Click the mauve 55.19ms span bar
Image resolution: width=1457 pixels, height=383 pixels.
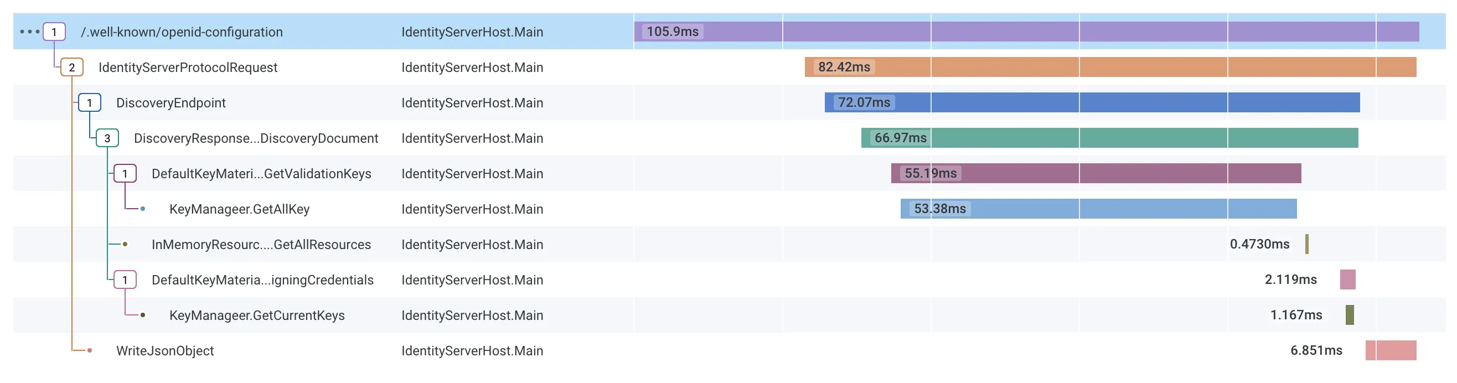tap(1096, 173)
